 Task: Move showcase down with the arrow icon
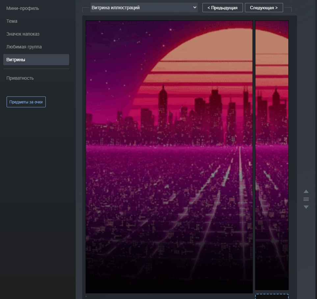(306, 207)
